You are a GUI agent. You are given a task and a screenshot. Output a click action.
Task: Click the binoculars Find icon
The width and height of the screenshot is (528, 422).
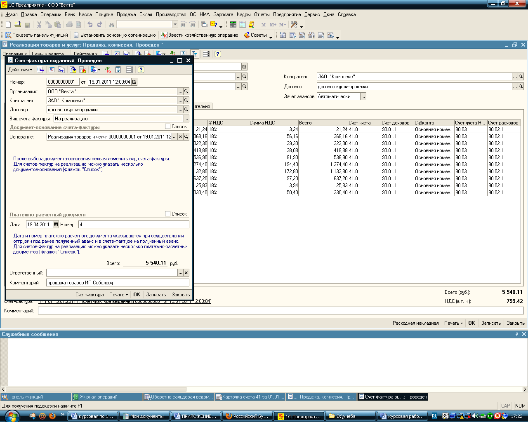tap(111, 25)
